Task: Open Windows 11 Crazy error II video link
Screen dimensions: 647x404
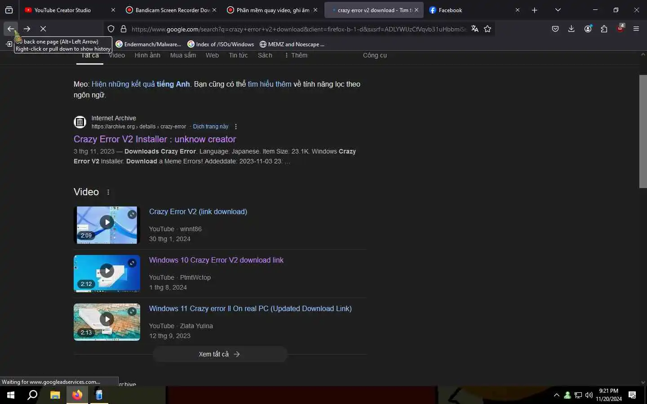Action: point(250,308)
